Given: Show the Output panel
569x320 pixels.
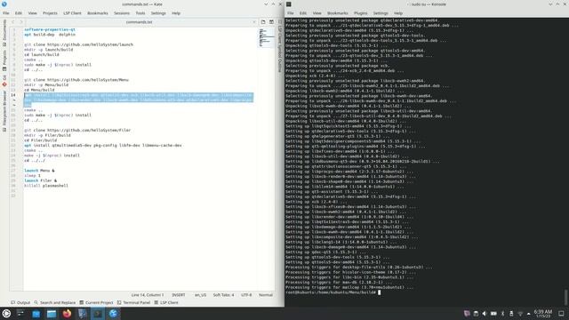Looking at the screenshot, I should click(20, 302).
